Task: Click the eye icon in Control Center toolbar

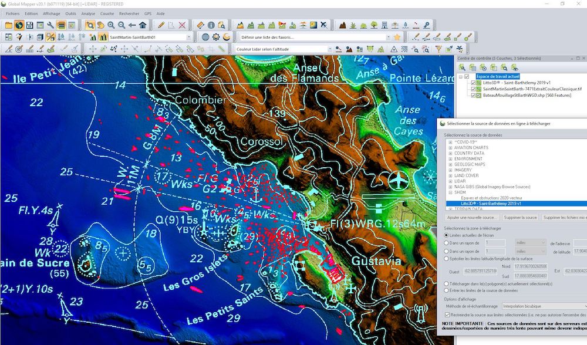Action: (x=515, y=67)
